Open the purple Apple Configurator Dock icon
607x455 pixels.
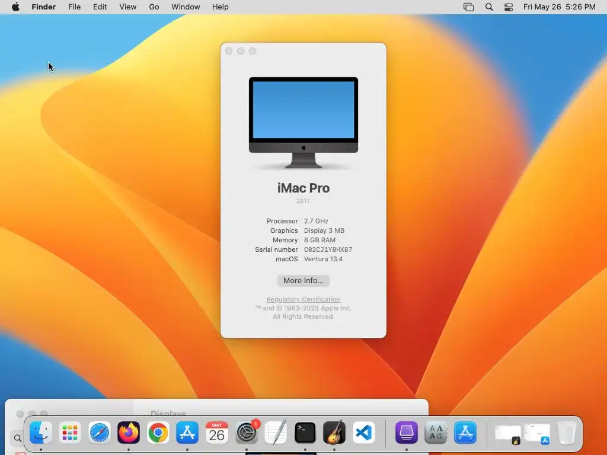tap(407, 432)
